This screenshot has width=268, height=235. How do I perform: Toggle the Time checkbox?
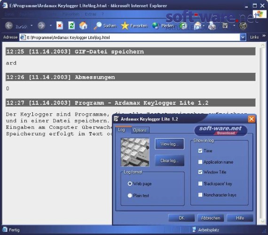200,151
